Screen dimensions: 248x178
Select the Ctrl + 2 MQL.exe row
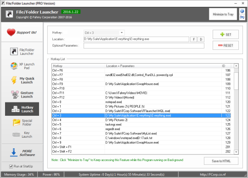pyautogui.click(x=141, y=111)
